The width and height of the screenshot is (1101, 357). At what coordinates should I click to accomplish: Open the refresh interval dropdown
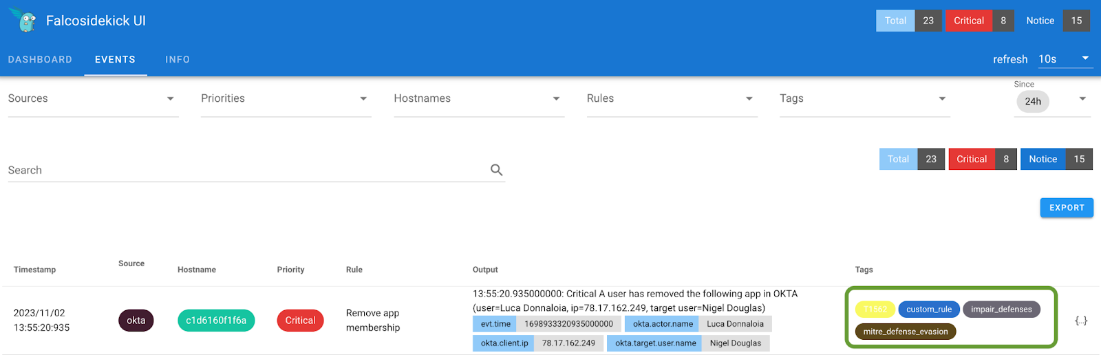(1064, 59)
